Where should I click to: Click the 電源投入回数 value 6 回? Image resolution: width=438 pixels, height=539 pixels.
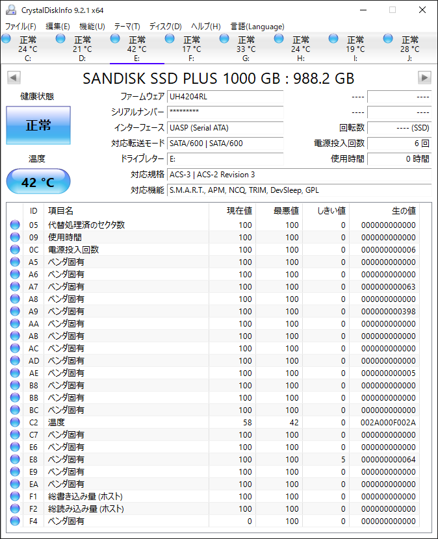[400, 144]
